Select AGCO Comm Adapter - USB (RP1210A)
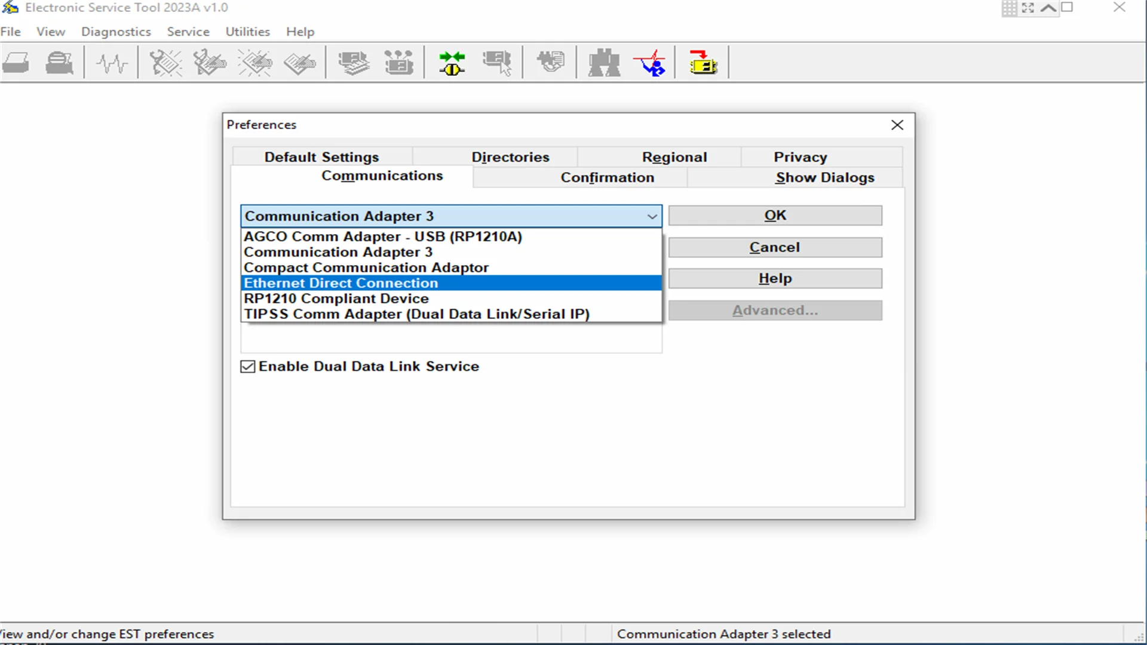The width and height of the screenshot is (1147, 645). [x=451, y=236]
